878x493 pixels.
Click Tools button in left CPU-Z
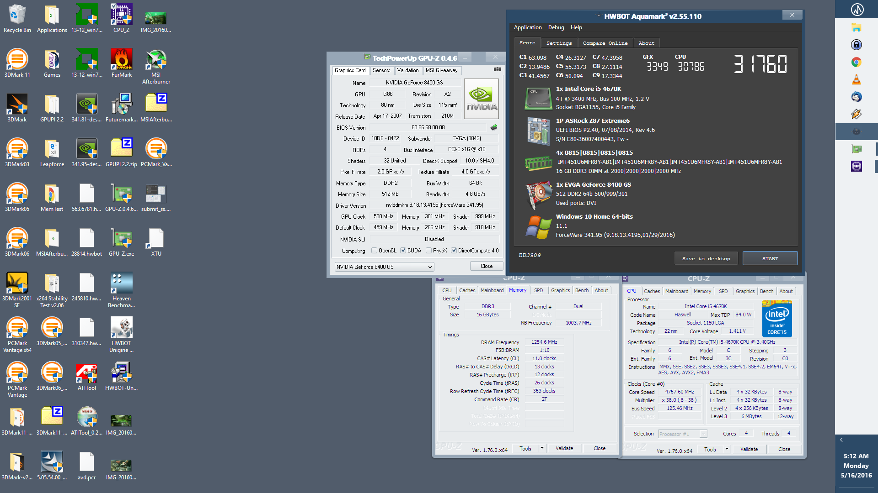525,448
